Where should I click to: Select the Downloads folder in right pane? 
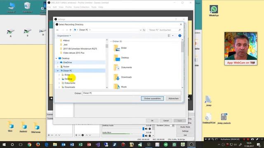123,77
